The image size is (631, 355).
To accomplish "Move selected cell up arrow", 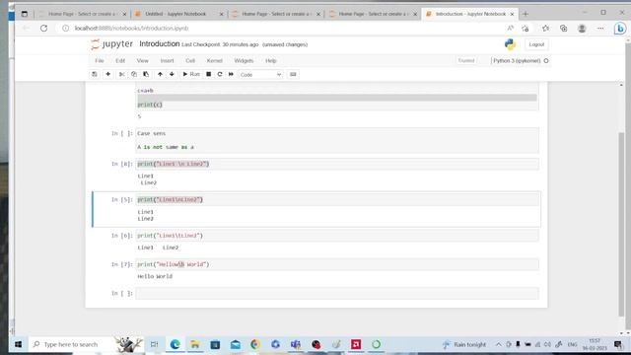I will point(160,75).
